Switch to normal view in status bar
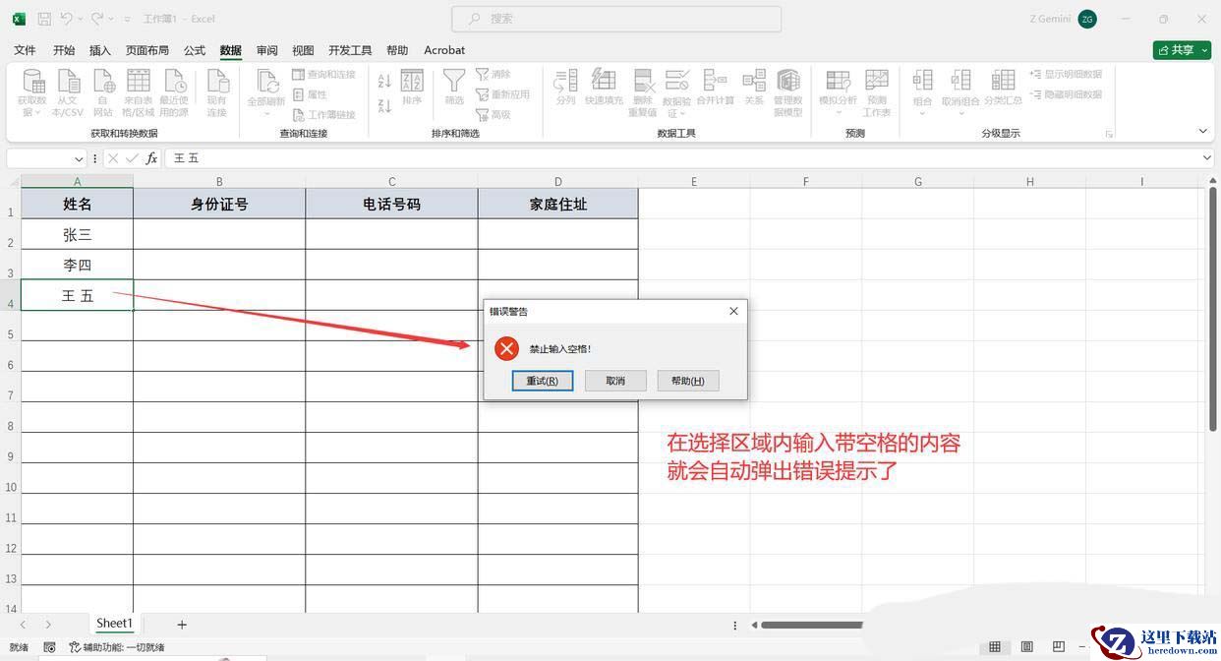Screen dimensions: 1221x661 point(995,647)
